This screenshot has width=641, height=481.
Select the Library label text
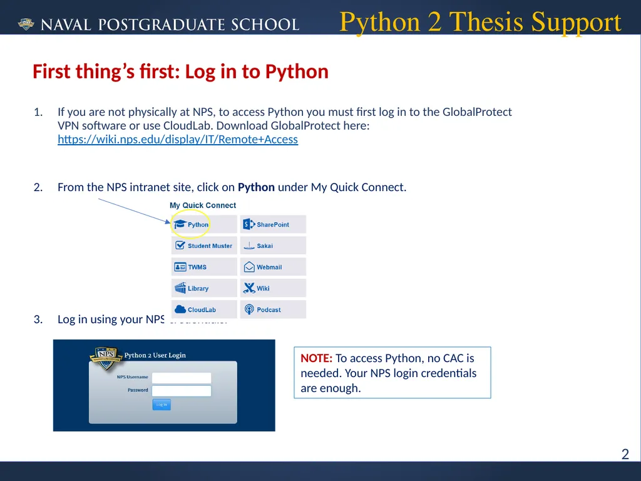pyautogui.click(x=198, y=288)
